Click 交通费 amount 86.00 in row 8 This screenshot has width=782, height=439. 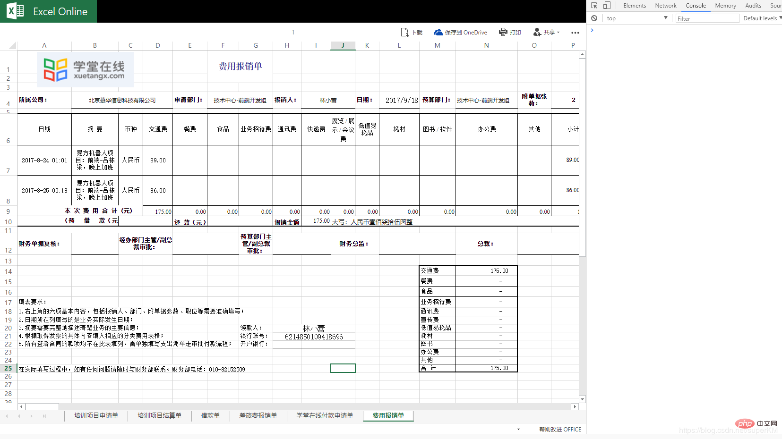click(x=158, y=191)
